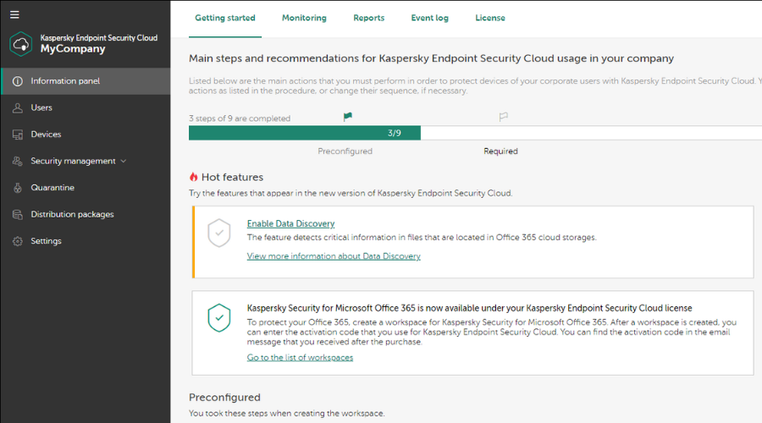Click the green Preconfigured flag marker
Viewport: 762px width, 423px height.
tap(347, 117)
